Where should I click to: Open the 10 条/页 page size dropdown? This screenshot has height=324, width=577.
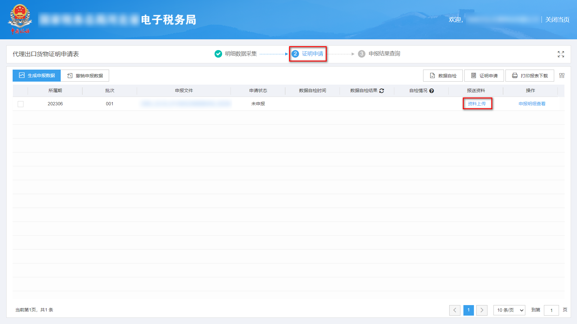coord(509,310)
